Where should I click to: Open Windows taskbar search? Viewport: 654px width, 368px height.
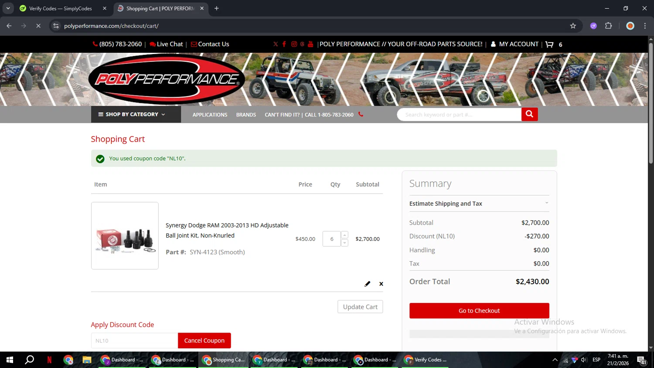tap(29, 360)
